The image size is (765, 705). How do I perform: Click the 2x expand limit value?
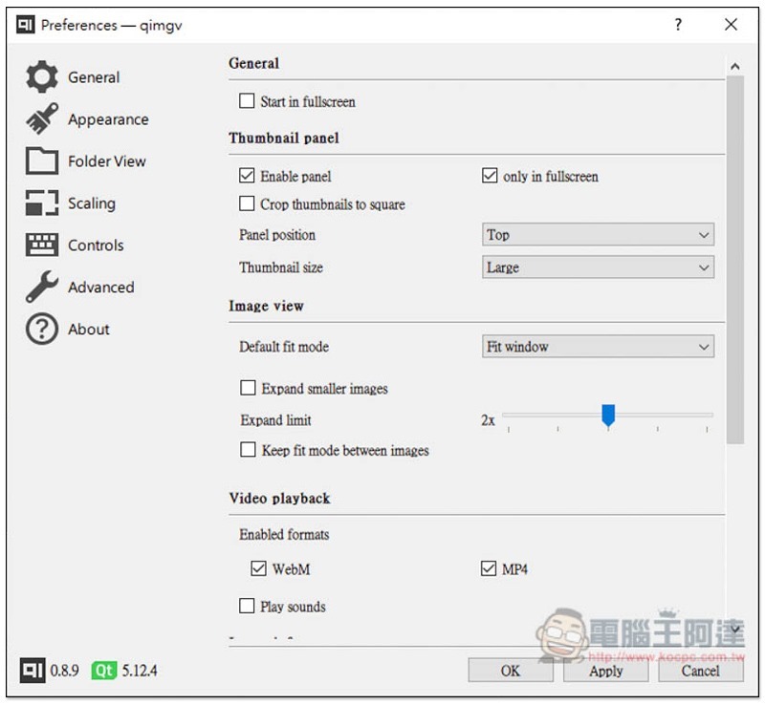(488, 420)
